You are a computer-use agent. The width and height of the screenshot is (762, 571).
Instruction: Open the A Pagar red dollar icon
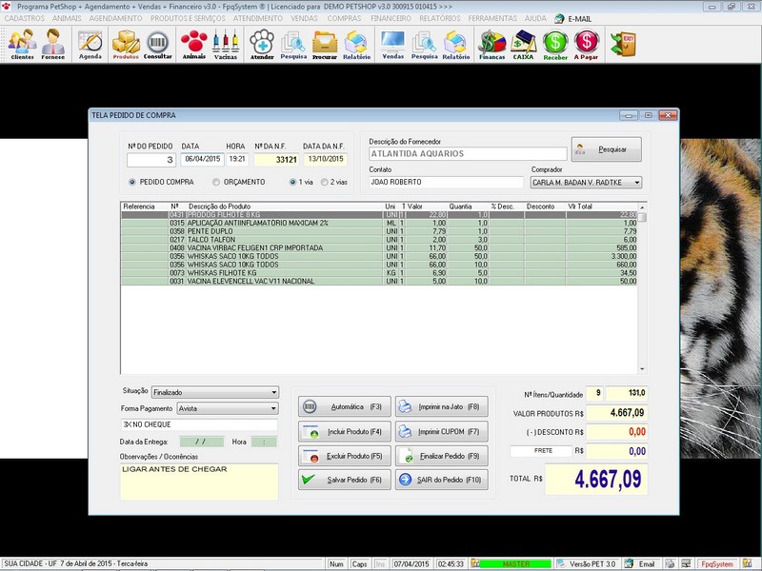click(588, 44)
